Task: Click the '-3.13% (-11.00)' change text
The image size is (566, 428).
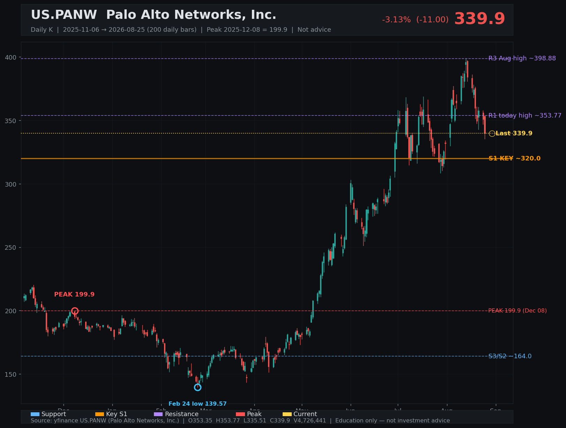Action: point(415,20)
